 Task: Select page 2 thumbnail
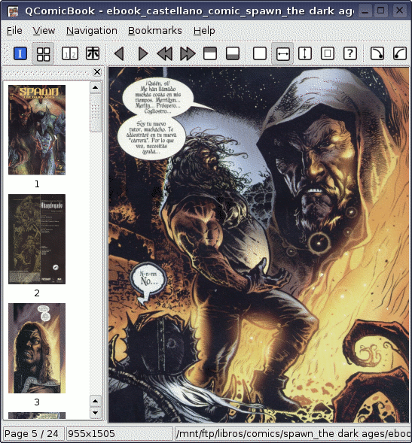pos(37,239)
